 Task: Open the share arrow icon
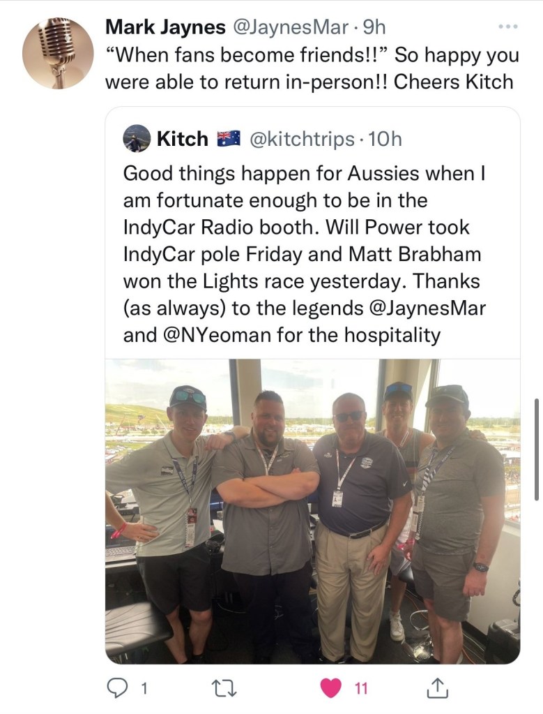436,689
